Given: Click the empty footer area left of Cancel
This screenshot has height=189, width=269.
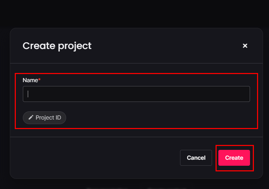Looking at the screenshot, I should tap(95, 158).
